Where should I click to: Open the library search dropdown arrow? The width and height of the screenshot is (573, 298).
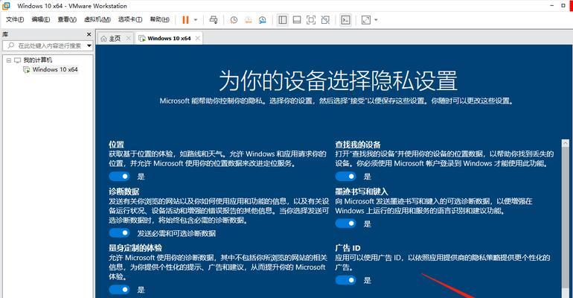click(x=89, y=45)
